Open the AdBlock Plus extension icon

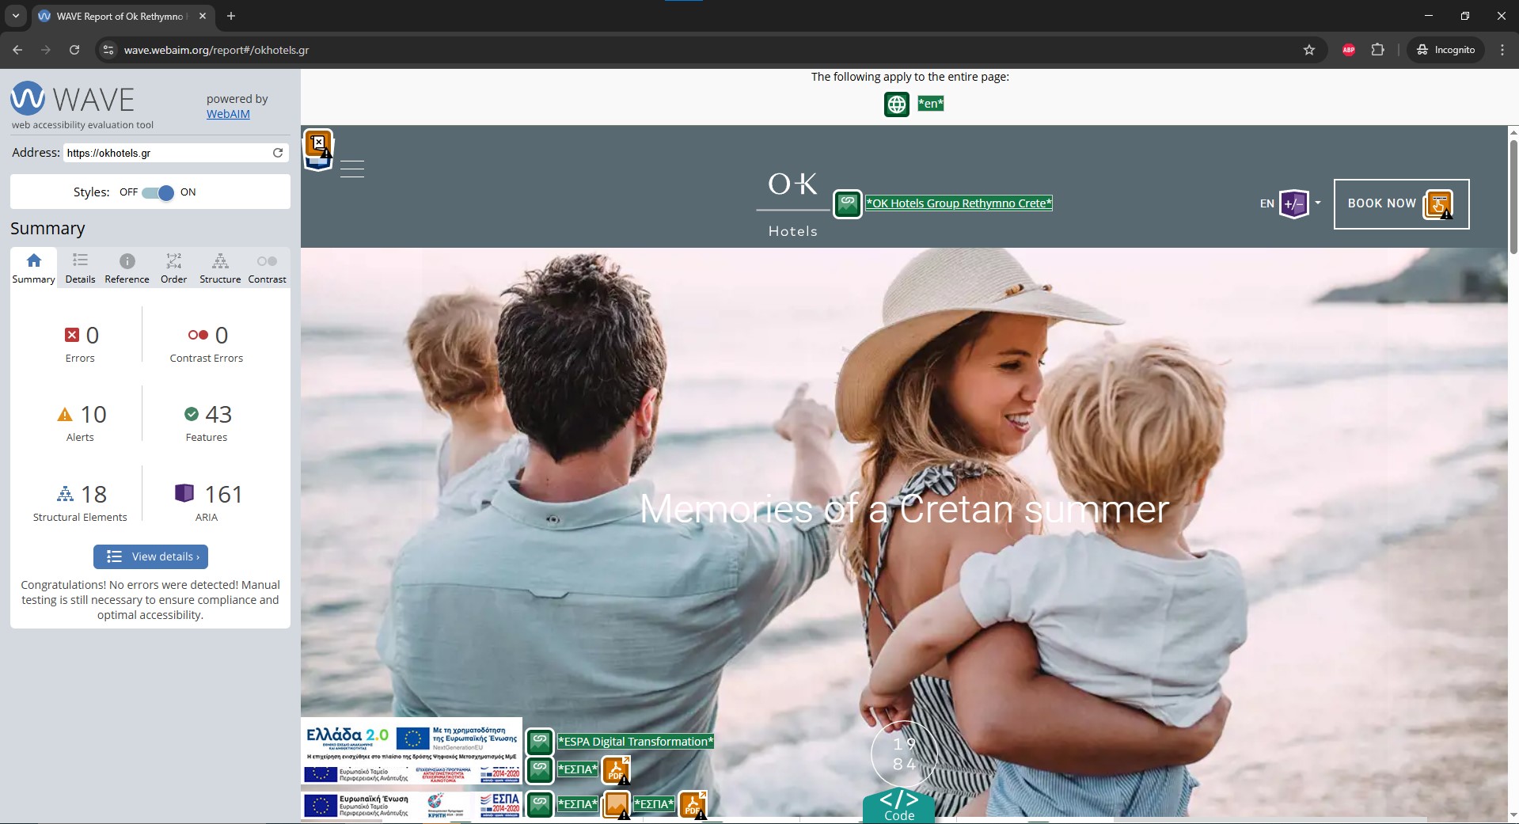point(1349,50)
